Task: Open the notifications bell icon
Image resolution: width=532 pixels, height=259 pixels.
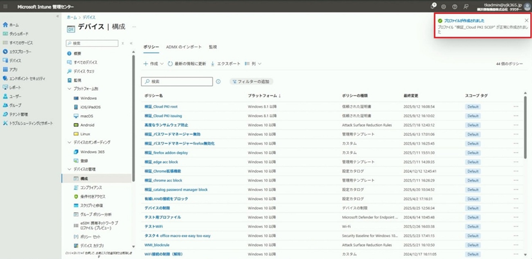Action: (433, 7)
